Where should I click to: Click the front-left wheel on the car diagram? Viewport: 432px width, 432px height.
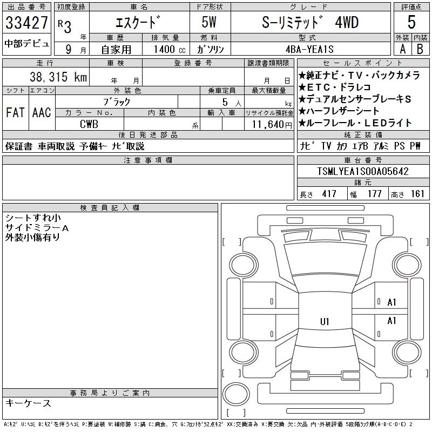pos(244,266)
